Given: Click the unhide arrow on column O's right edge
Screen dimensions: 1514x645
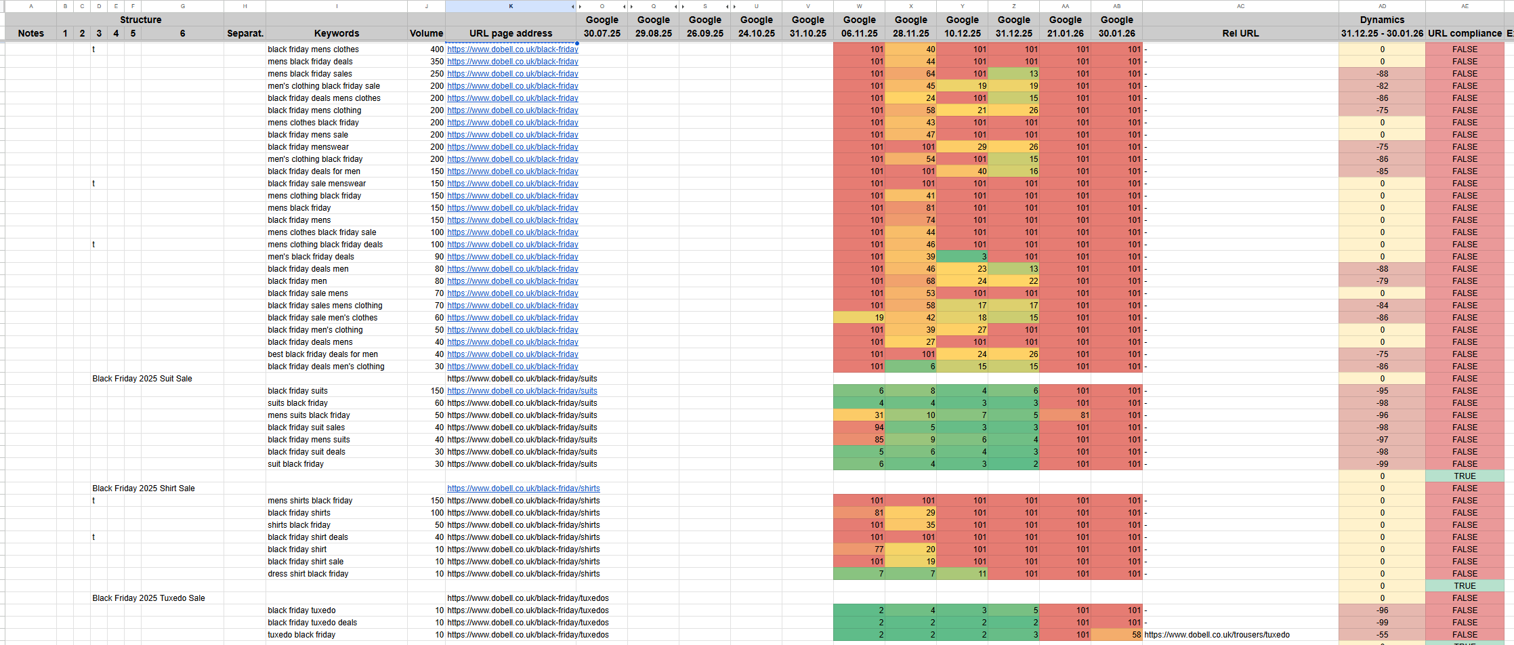Looking at the screenshot, I should (x=624, y=7).
